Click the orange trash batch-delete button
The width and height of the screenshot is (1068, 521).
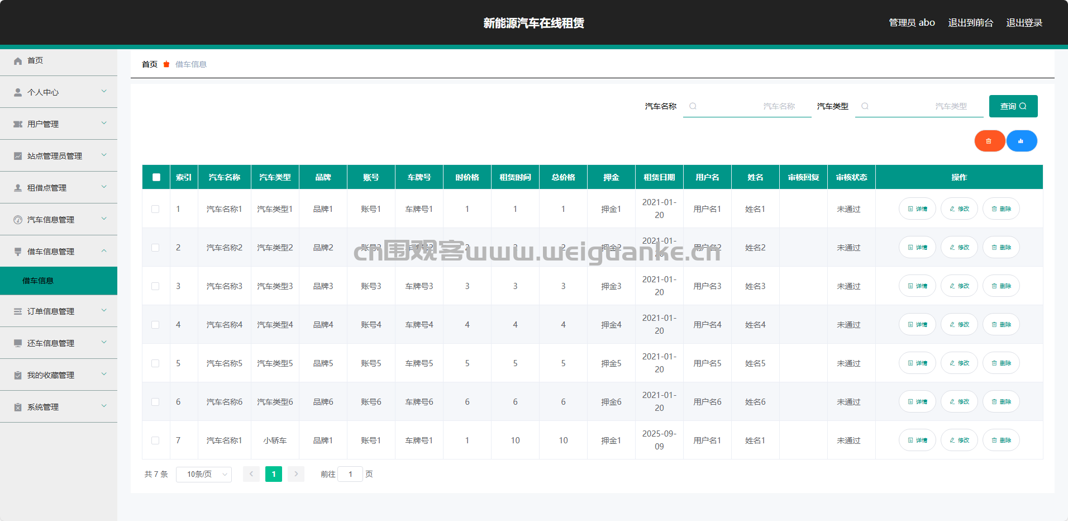point(989,141)
